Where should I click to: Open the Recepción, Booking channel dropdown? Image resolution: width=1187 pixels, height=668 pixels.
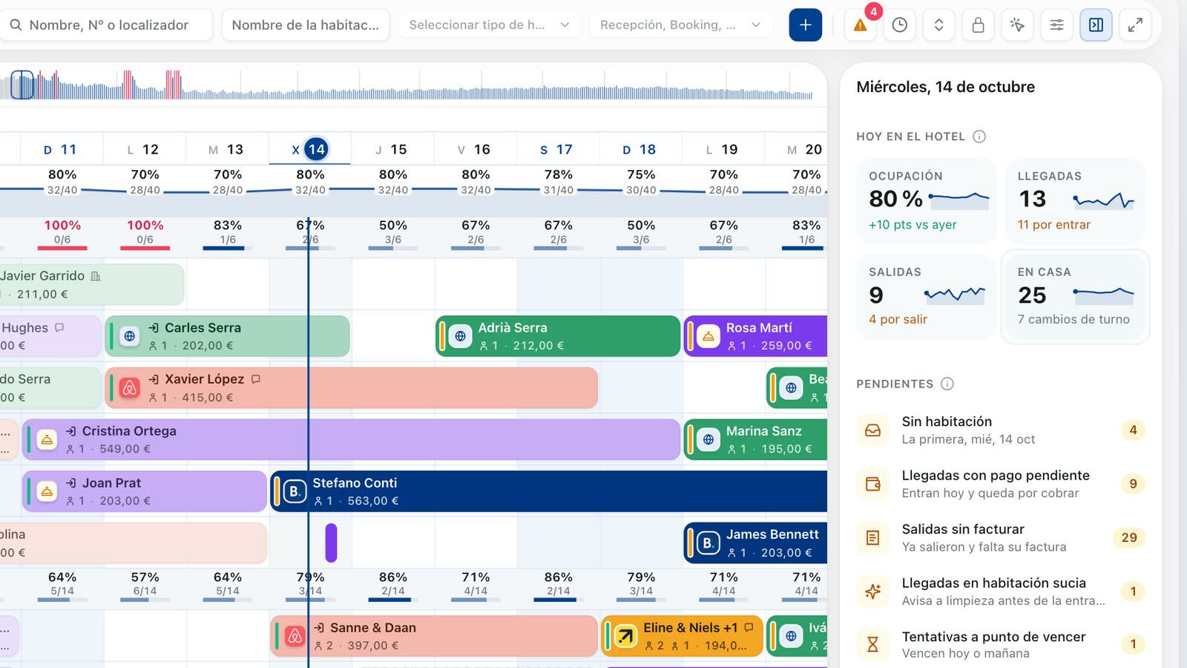point(680,25)
